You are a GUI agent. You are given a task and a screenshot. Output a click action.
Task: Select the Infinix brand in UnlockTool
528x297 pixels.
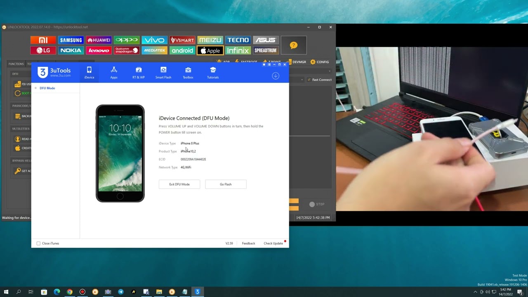pyautogui.click(x=238, y=50)
